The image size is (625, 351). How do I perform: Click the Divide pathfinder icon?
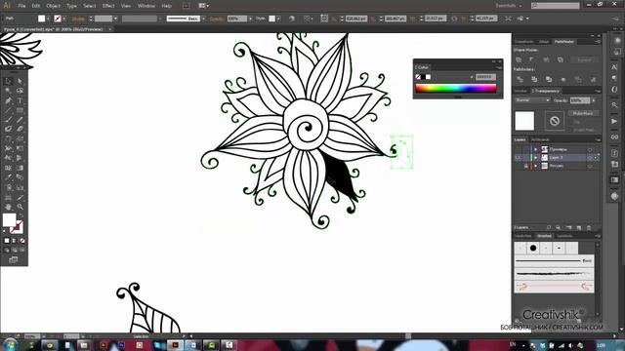point(520,79)
